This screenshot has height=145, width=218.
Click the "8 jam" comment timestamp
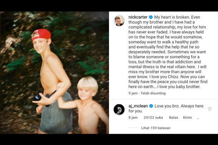coord(133,118)
